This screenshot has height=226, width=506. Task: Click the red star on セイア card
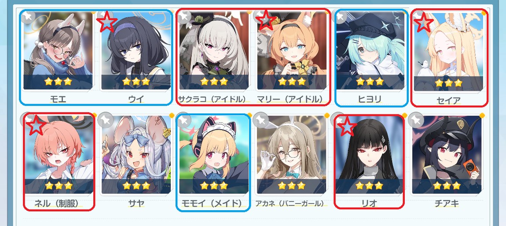tap(423, 21)
